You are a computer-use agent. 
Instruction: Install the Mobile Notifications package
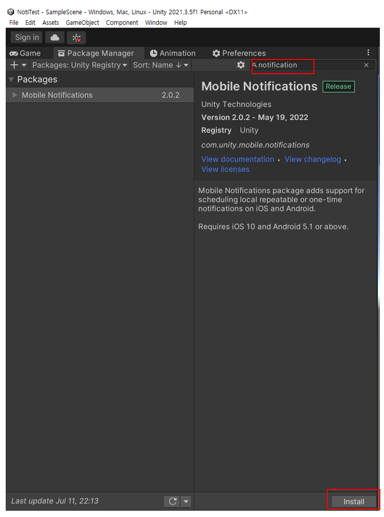[354, 501]
